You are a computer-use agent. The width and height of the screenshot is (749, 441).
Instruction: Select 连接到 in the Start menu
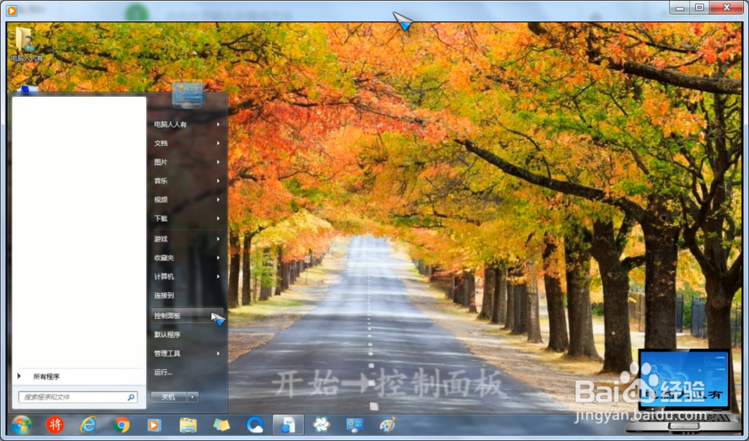[187, 296]
